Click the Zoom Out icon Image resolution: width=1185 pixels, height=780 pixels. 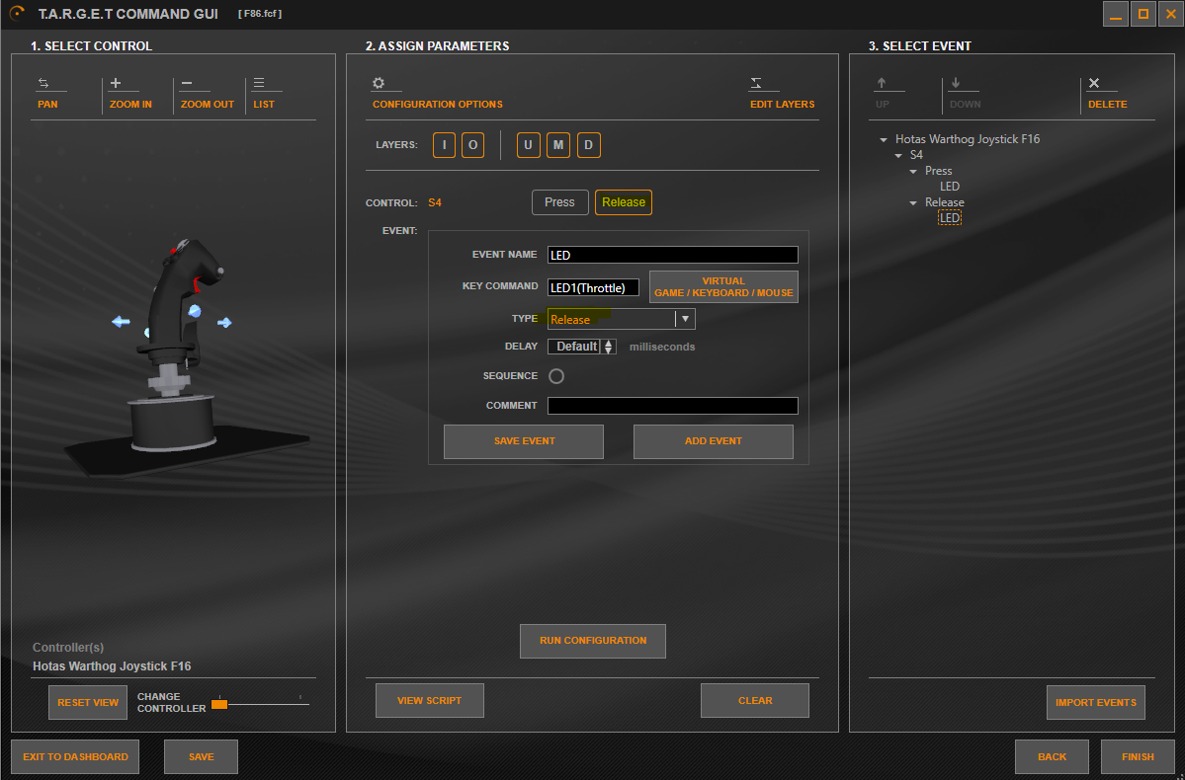(188, 84)
